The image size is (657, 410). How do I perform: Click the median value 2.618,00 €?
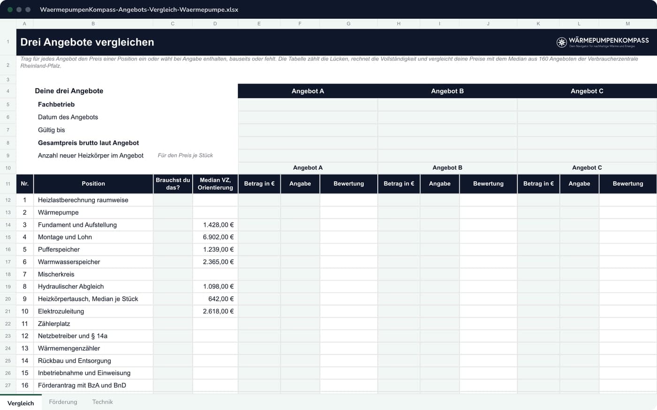(x=215, y=311)
